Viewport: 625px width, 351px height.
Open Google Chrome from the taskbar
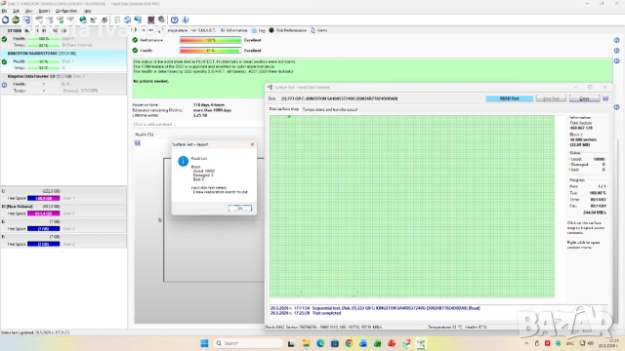point(350,343)
